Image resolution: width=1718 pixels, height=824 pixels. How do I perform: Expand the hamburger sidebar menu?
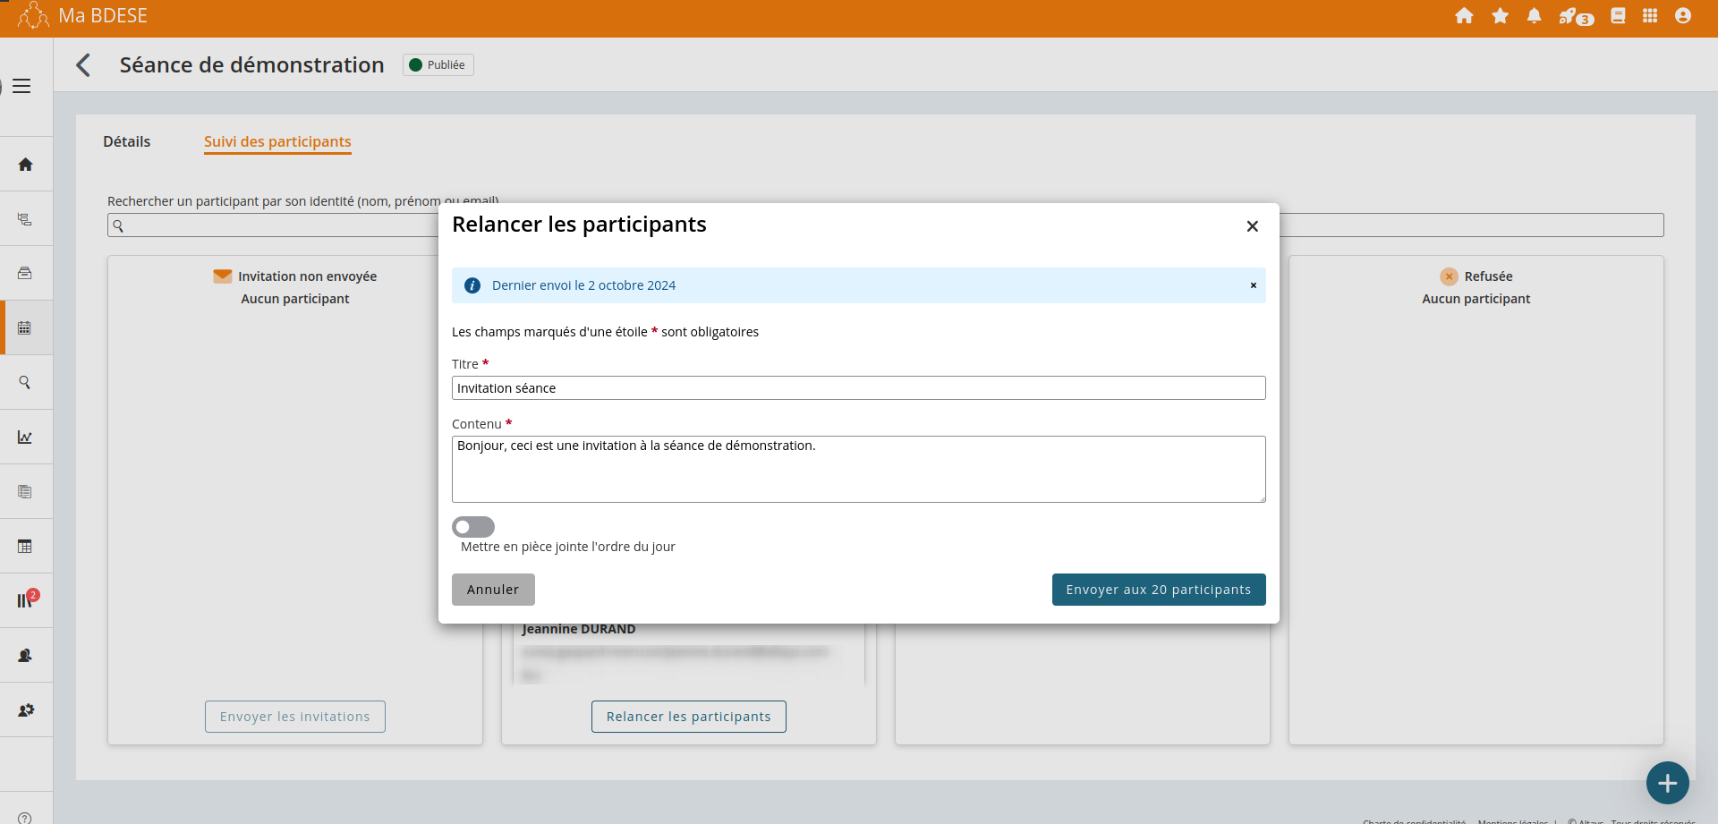[x=21, y=86]
